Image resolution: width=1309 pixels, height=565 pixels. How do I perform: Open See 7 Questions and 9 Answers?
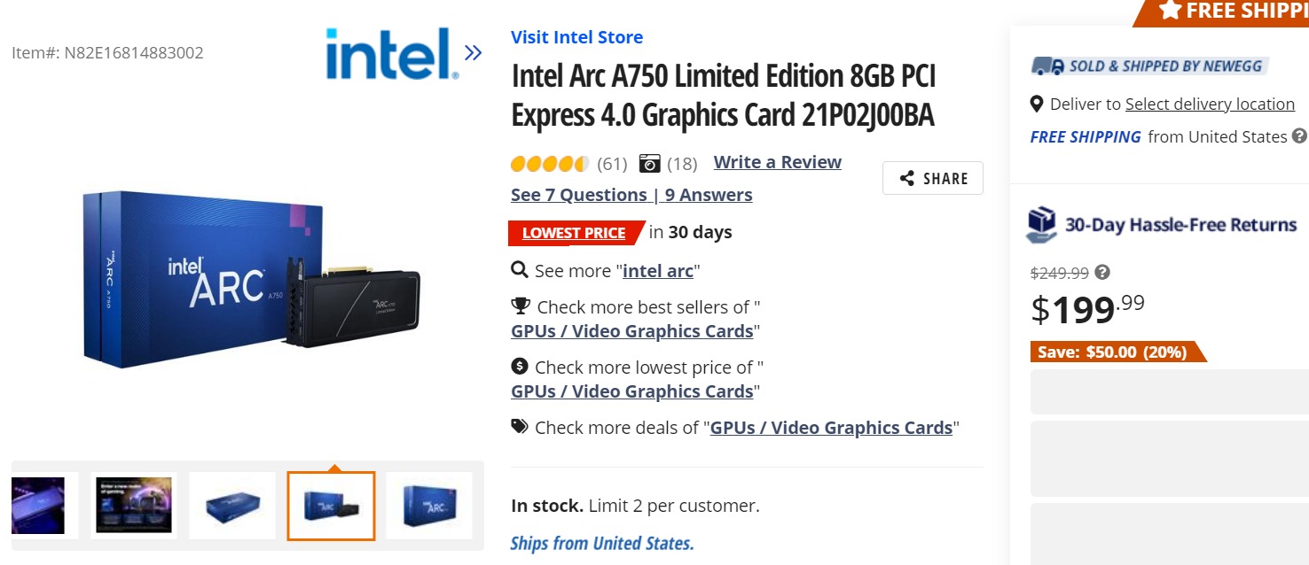[x=631, y=194]
